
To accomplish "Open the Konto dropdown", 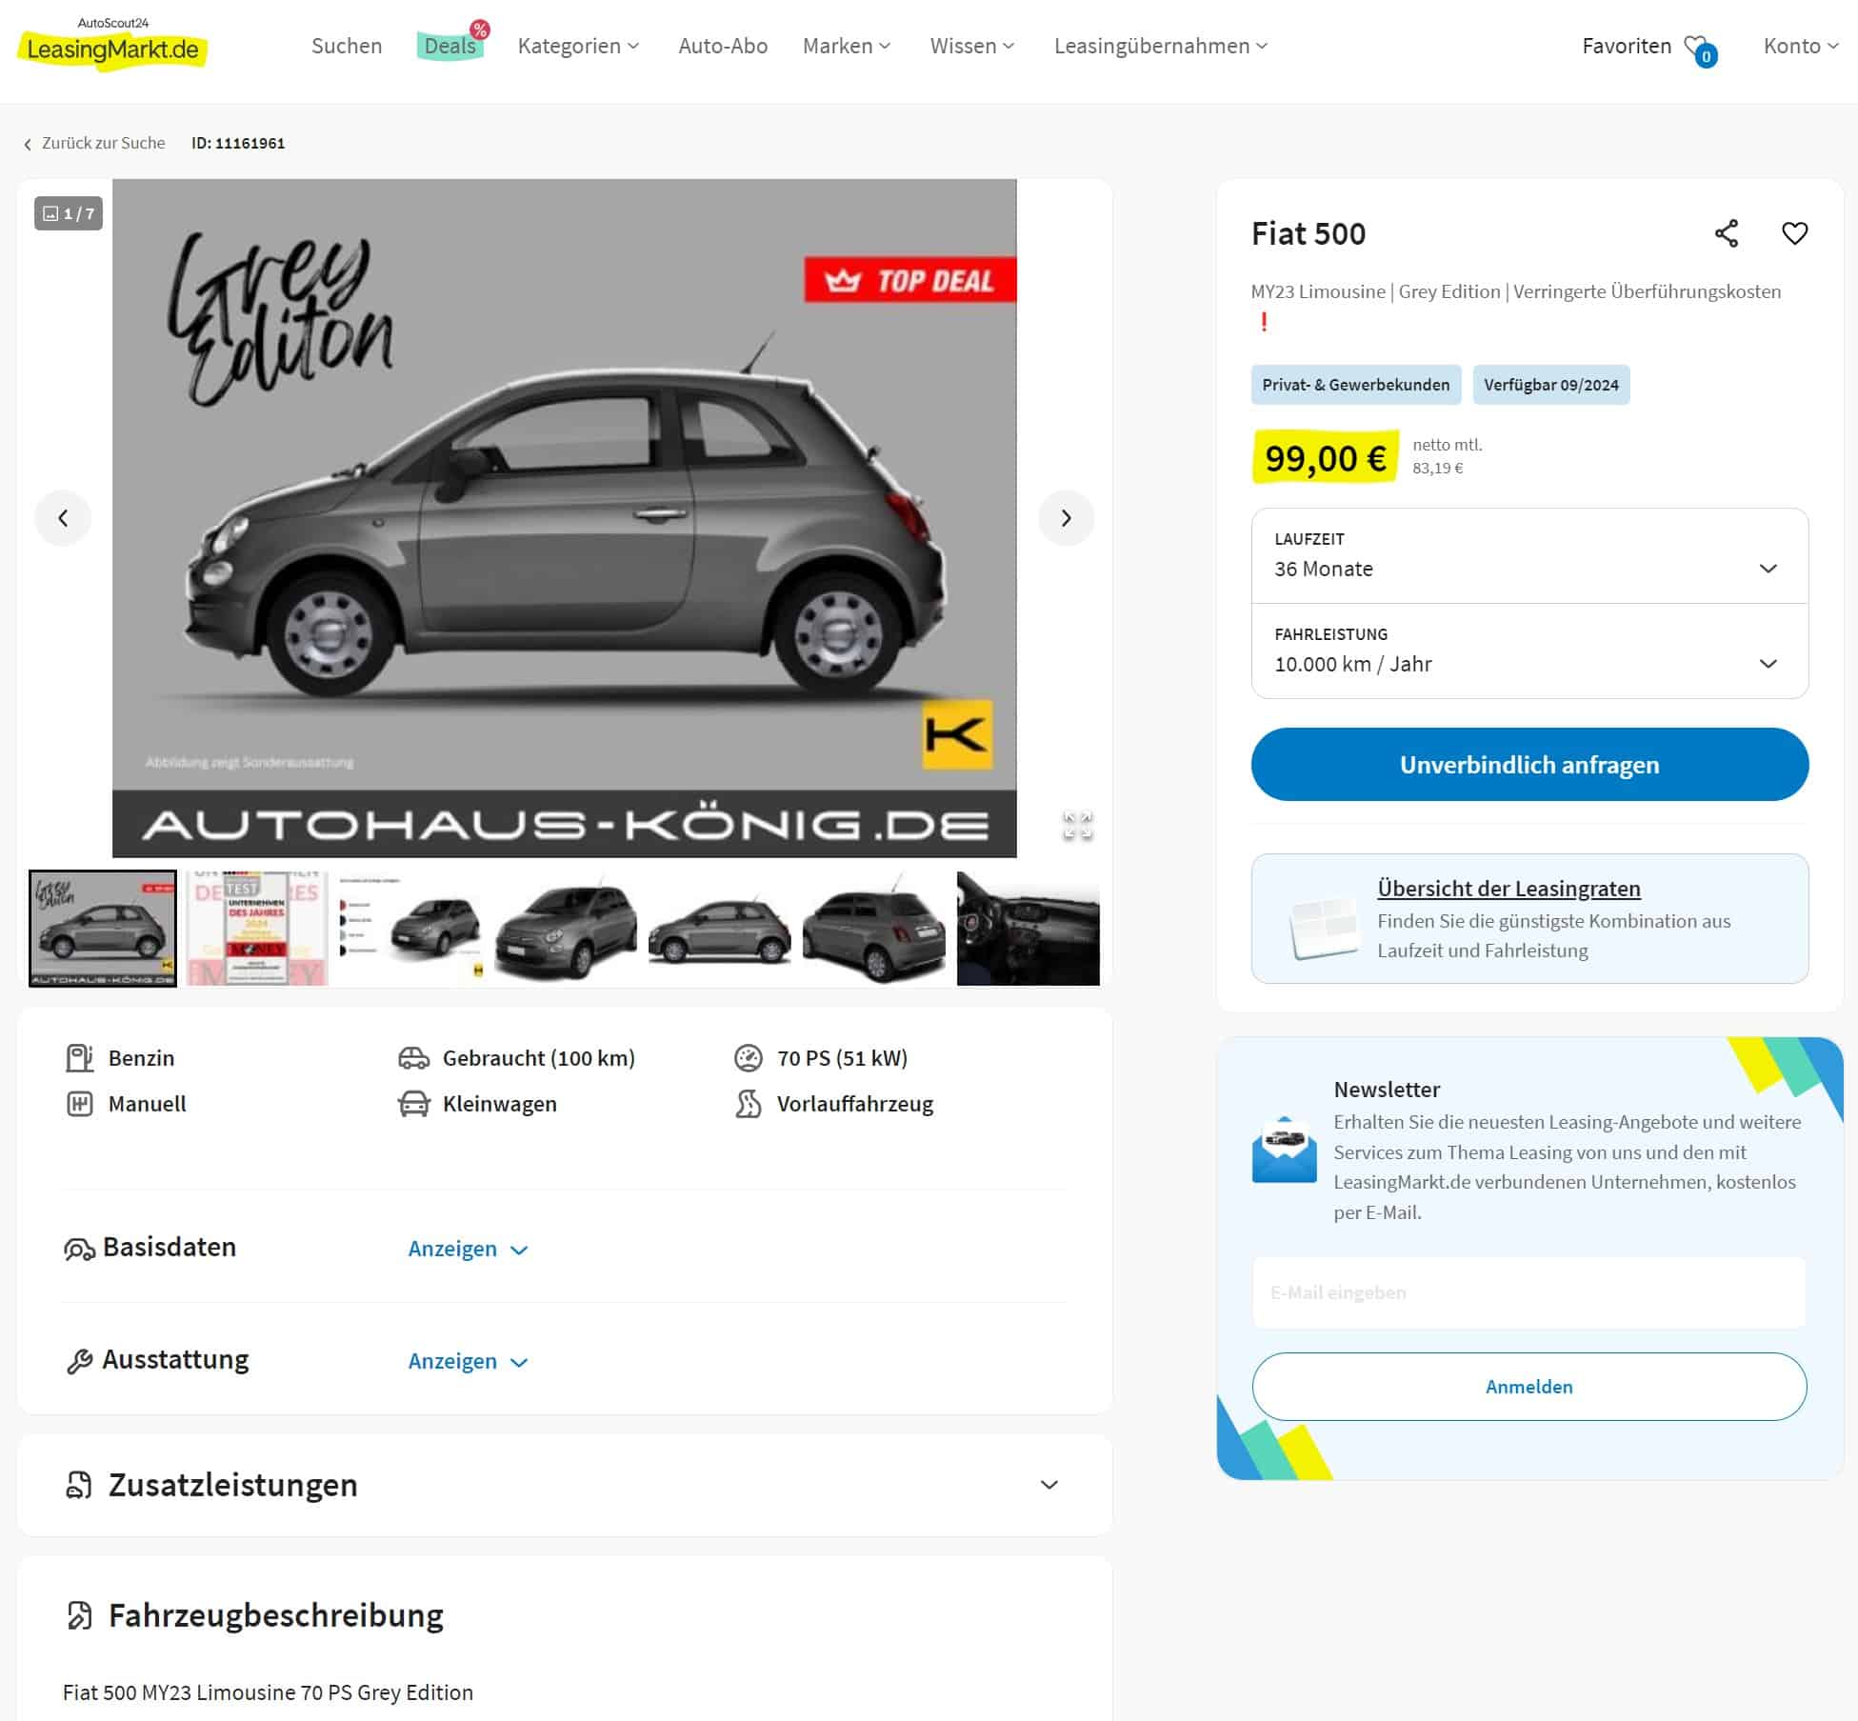I will coord(1801,46).
